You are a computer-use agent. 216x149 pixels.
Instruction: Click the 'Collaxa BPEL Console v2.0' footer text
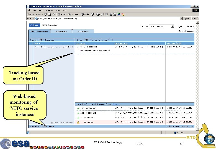[179, 126]
